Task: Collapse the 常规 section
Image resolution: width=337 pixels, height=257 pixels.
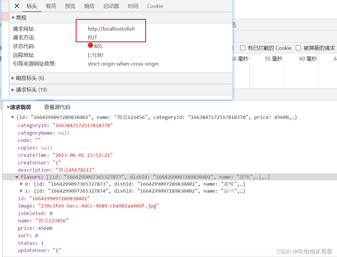Action: click(13, 18)
